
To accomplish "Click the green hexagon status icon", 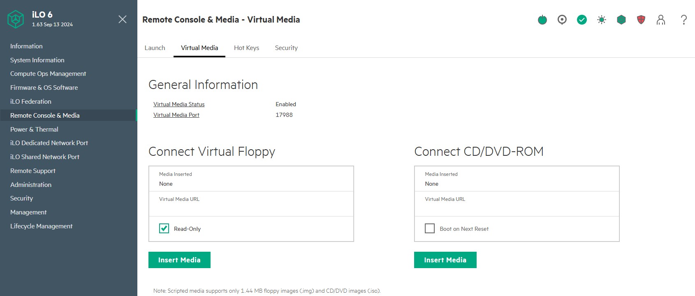I will tap(621, 20).
